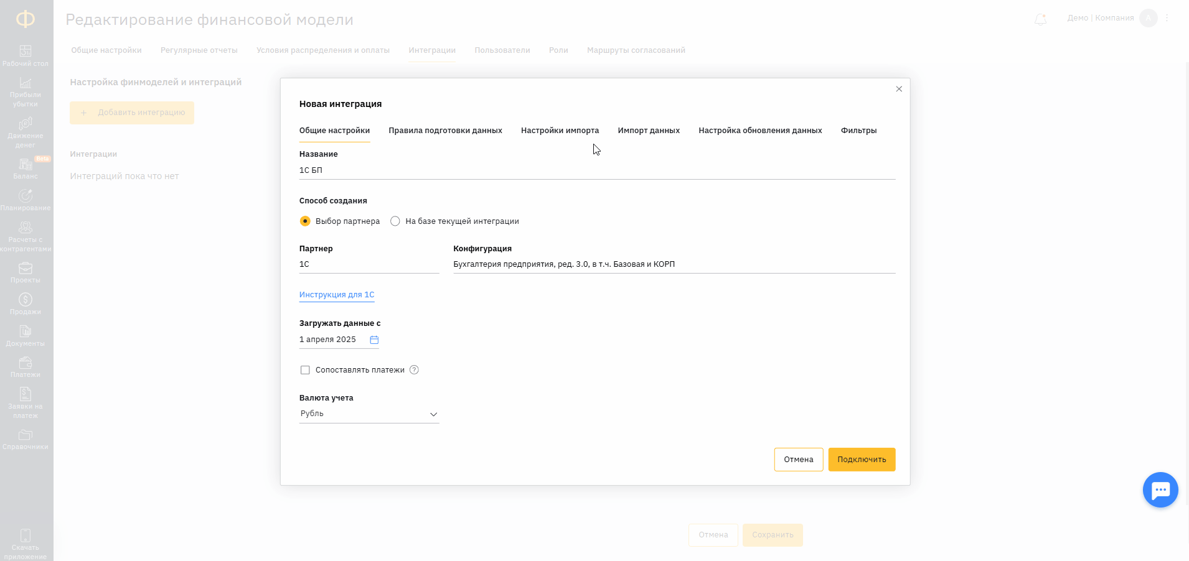Open the Баланс sidebar section
The width and height of the screenshot is (1189, 561).
[x=26, y=169]
